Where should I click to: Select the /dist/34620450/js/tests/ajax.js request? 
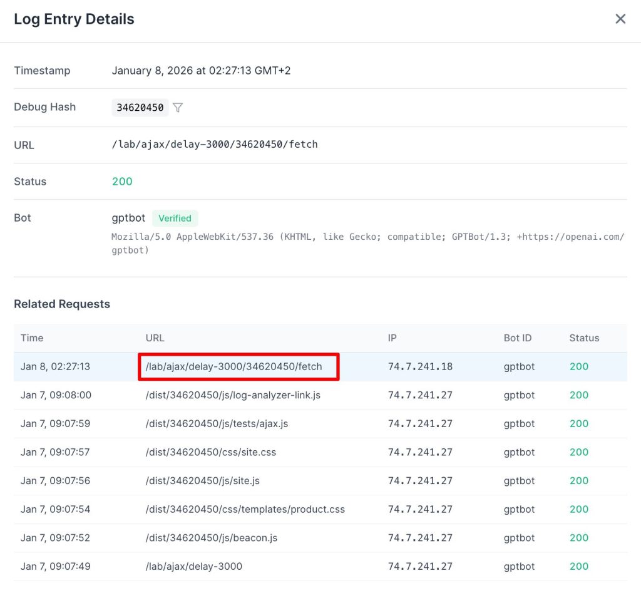(x=217, y=423)
